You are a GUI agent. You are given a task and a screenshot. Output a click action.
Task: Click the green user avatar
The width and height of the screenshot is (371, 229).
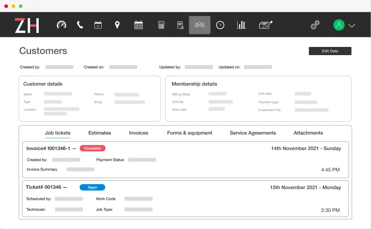click(x=339, y=25)
